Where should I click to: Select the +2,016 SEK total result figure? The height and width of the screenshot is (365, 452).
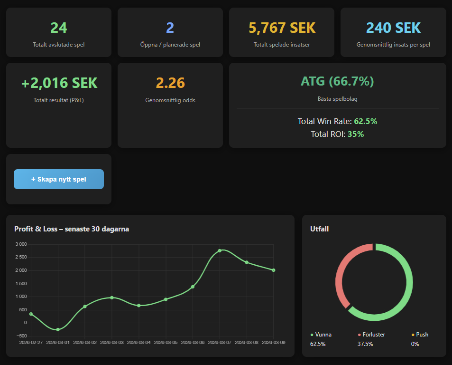tap(59, 83)
